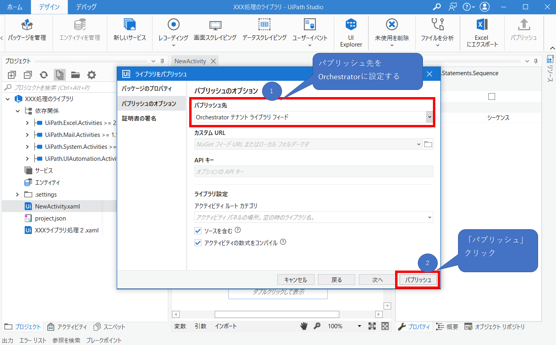Toggle Show All Files icon

click(x=60, y=75)
